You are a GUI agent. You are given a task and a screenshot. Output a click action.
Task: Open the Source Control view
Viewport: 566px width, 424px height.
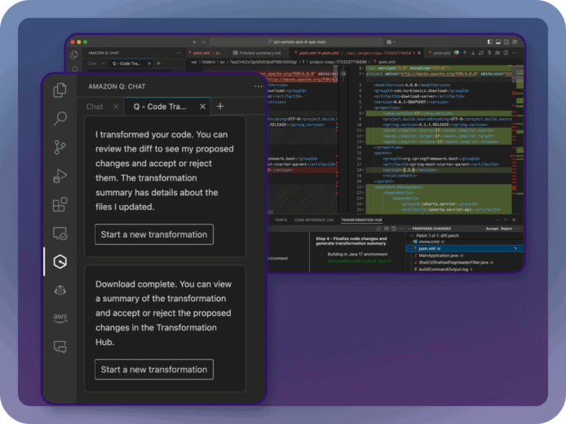[x=60, y=147]
